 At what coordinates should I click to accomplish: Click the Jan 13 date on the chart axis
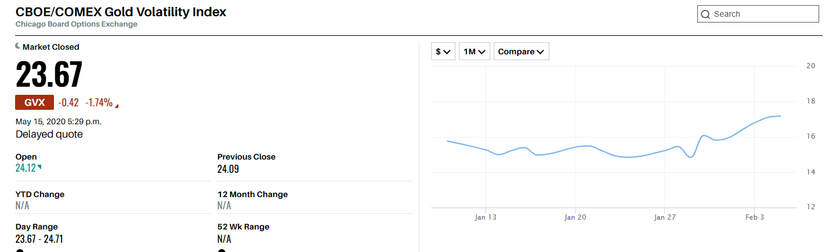coord(485,217)
